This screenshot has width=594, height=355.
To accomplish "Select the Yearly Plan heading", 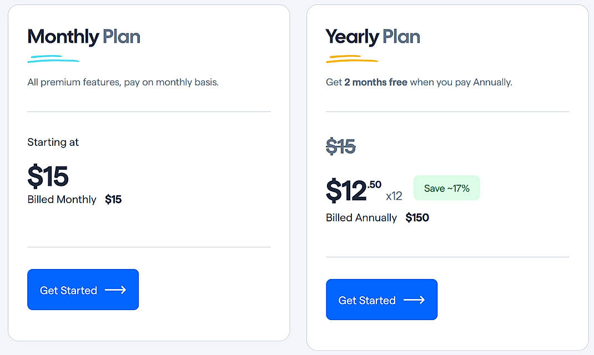I will [372, 37].
